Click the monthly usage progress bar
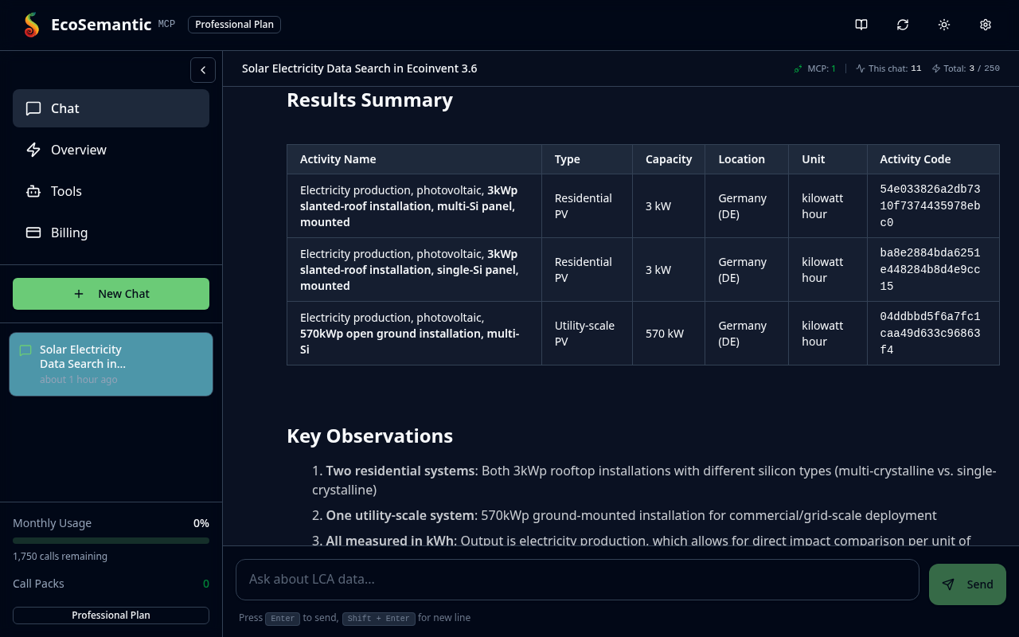Viewport: 1019px width, 637px height. coord(111,541)
